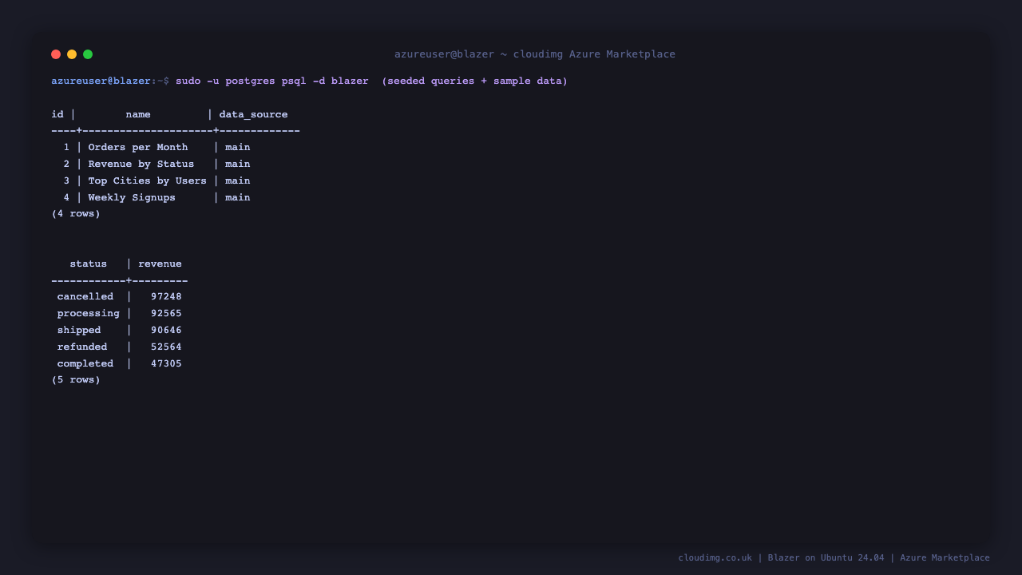Image resolution: width=1022 pixels, height=575 pixels.
Task: Click 'main' in the Revenue by Status row
Action: (238, 164)
